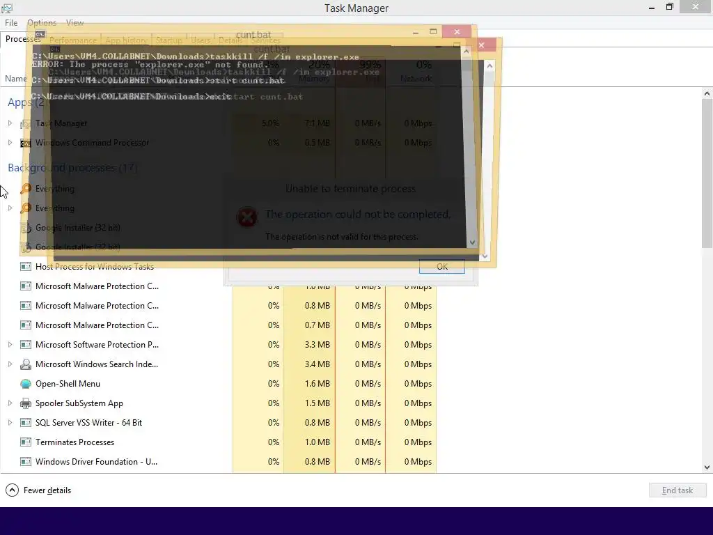Expand the Spooler SubSystem App row
This screenshot has height=535, width=713.
10,403
